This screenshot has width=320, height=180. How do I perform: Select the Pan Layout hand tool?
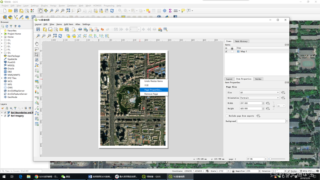click(x=37, y=44)
